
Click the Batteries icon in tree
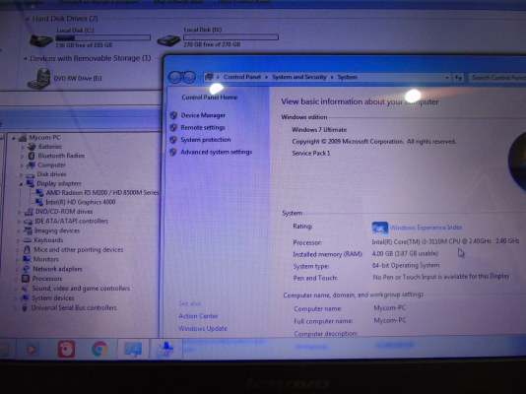click(x=32, y=147)
